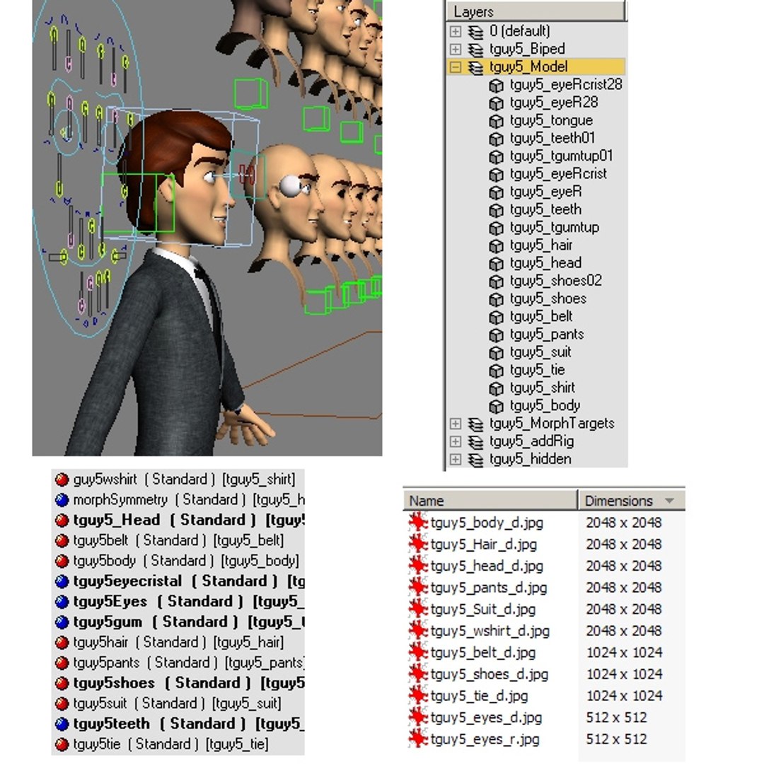
Task: Sort files by the Dimensions column header
Action: (x=632, y=501)
